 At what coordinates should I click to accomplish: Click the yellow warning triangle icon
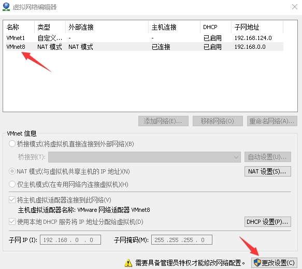coord(128,263)
